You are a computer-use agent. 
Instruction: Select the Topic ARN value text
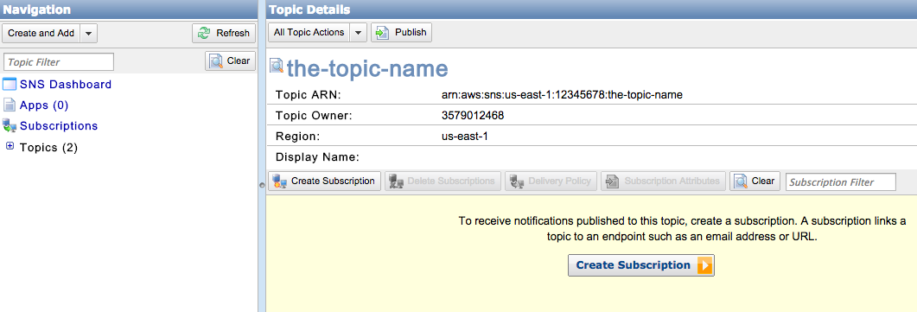(562, 95)
